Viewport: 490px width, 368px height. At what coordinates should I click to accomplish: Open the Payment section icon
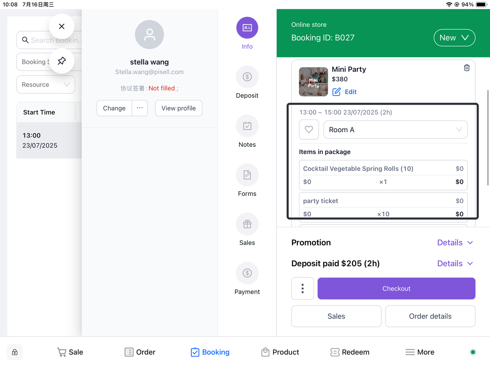coord(247,273)
